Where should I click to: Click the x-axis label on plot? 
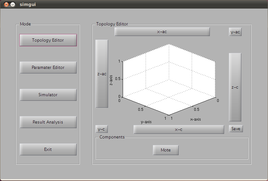[196, 119]
